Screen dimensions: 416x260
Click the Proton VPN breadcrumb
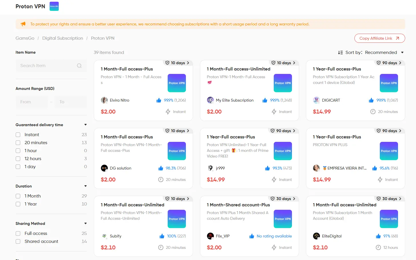tap(103, 38)
